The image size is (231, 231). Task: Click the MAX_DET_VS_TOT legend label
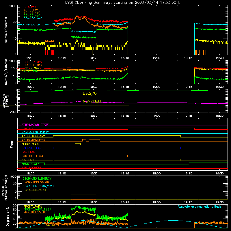click(x=36, y=212)
